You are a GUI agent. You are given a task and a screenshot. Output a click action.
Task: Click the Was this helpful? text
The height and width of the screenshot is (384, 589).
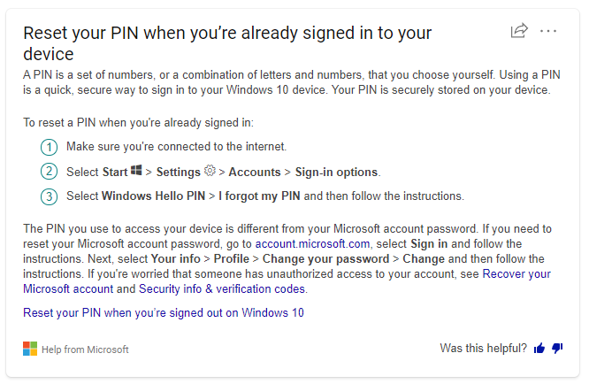(484, 349)
